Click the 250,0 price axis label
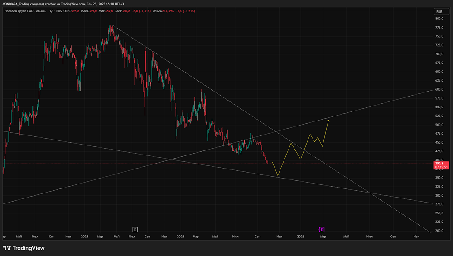This screenshot has height=256, width=453. coord(439,213)
